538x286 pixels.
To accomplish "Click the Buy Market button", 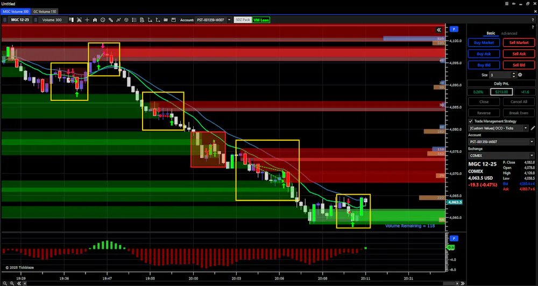I will click(x=484, y=43).
